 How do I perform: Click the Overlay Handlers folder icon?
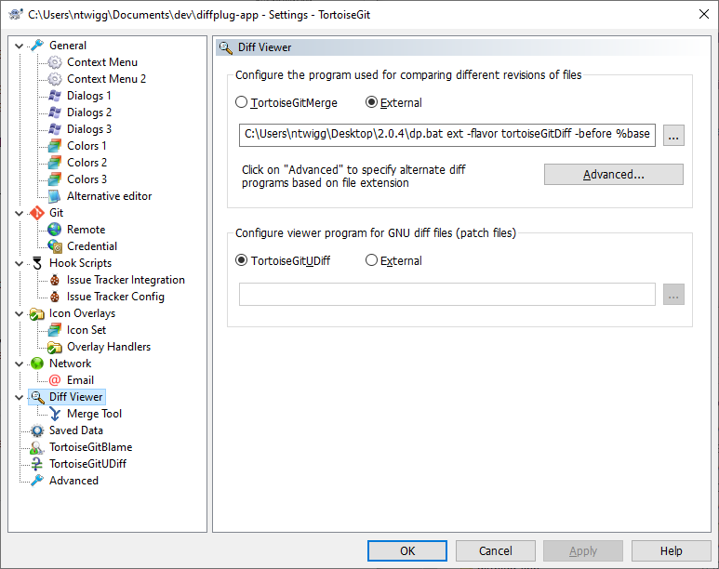pyautogui.click(x=55, y=347)
